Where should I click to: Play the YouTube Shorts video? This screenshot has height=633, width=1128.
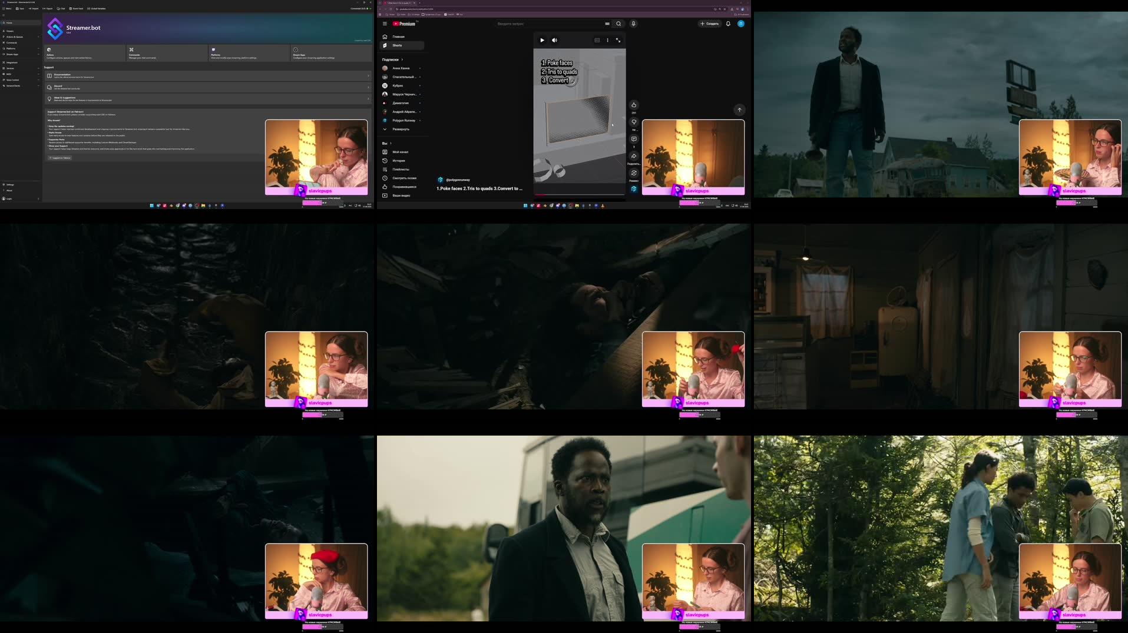(542, 41)
